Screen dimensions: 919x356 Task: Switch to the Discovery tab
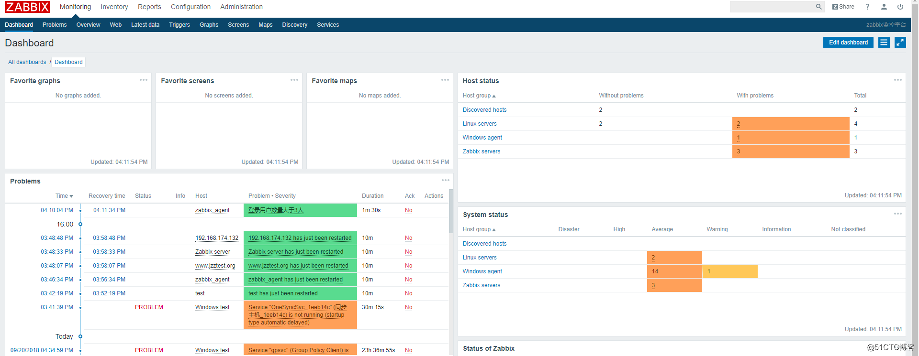(294, 25)
